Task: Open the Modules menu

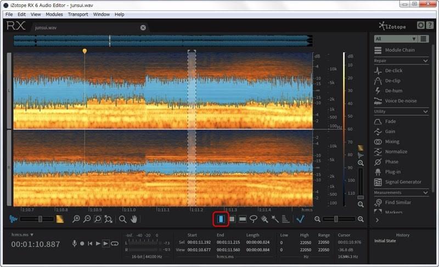Action: [54, 14]
